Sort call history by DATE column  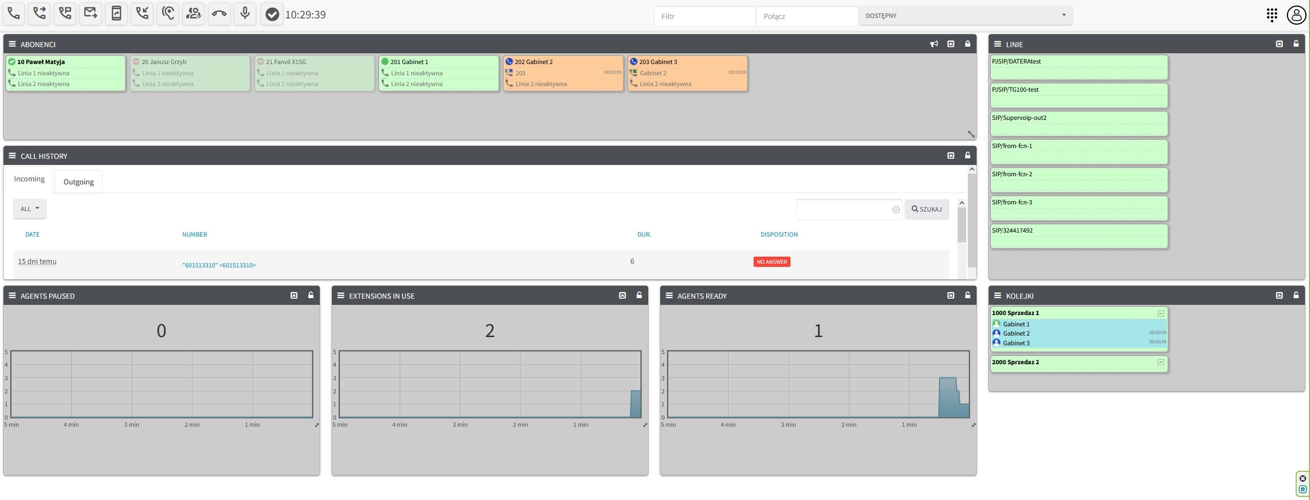[x=32, y=235]
